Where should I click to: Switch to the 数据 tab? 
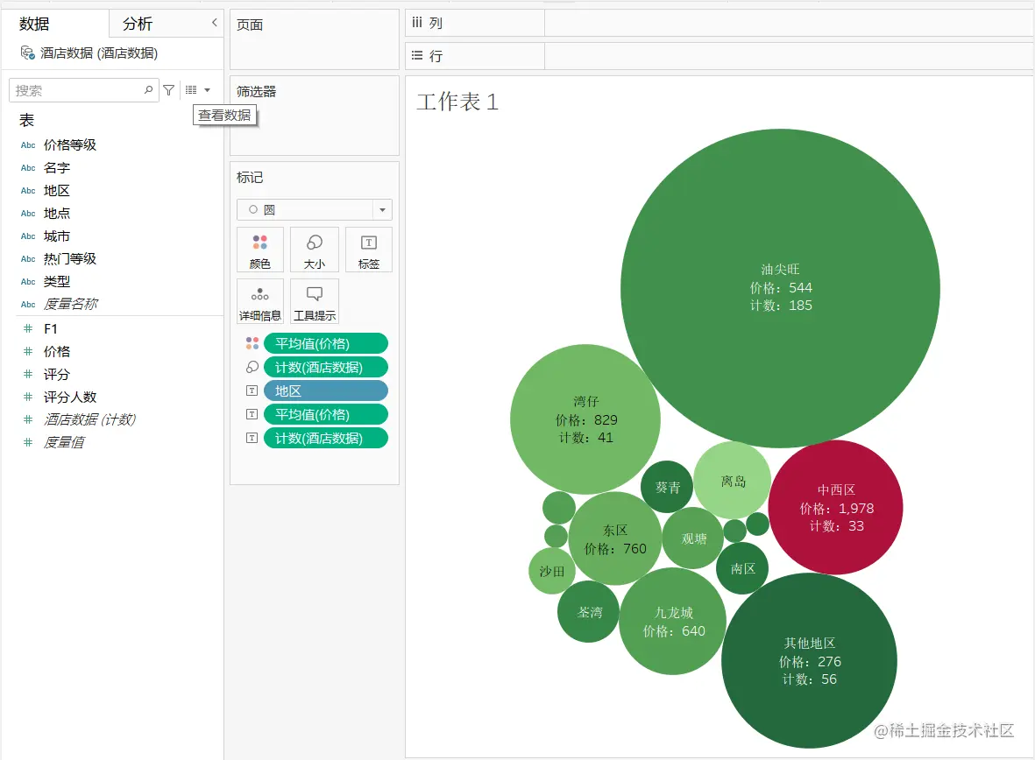[34, 24]
